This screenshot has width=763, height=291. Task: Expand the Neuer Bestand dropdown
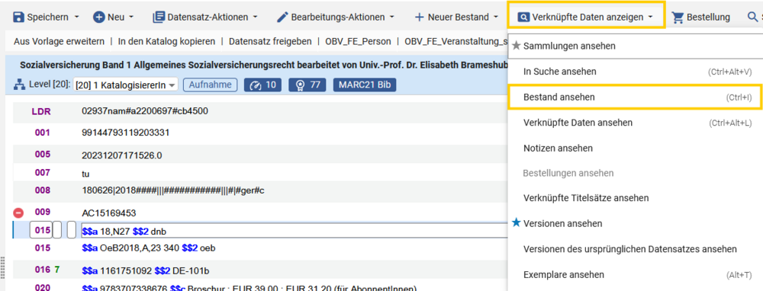[495, 18]
